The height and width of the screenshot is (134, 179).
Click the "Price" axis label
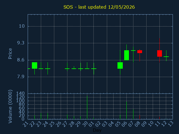pyautogui.click(x=10, y=54)
